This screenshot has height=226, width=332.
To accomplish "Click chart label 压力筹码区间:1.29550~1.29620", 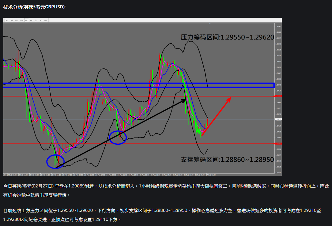I will point(227,37).
